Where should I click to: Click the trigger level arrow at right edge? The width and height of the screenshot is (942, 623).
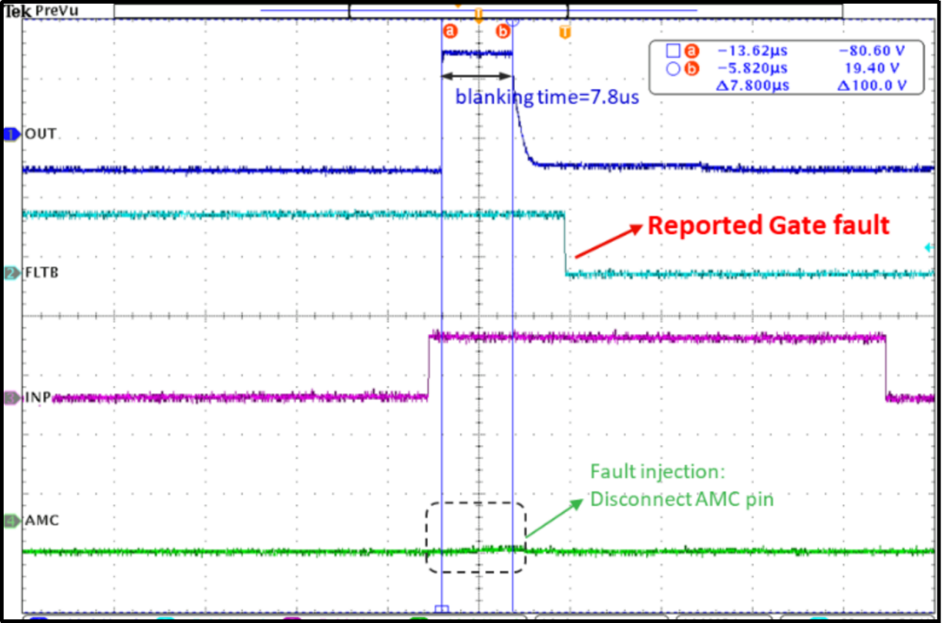tap(929, 249)
